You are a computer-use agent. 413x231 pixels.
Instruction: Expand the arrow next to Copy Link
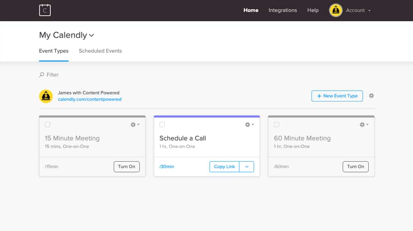(247, 167)
